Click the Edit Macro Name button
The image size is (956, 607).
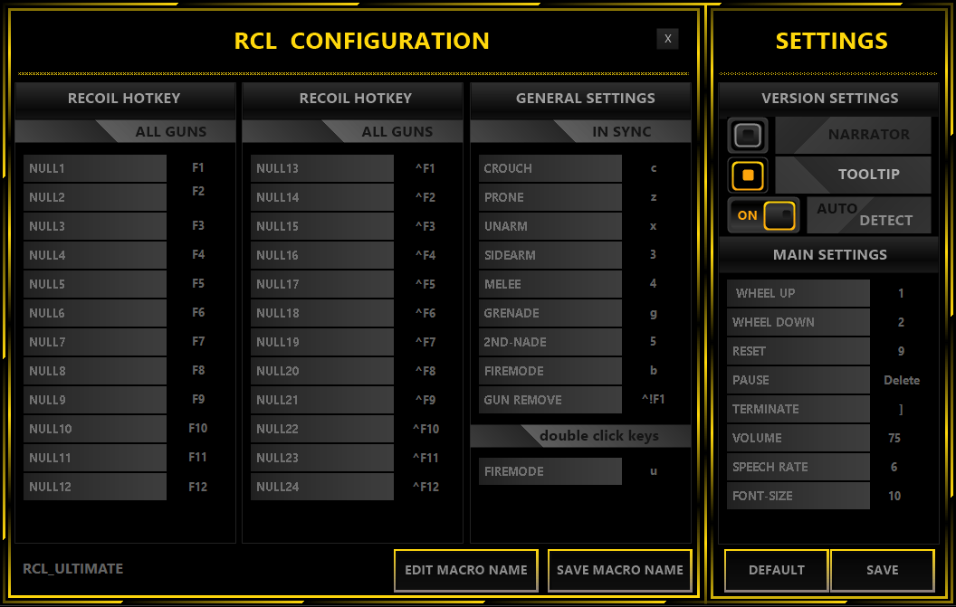click(x=465, y=570)
